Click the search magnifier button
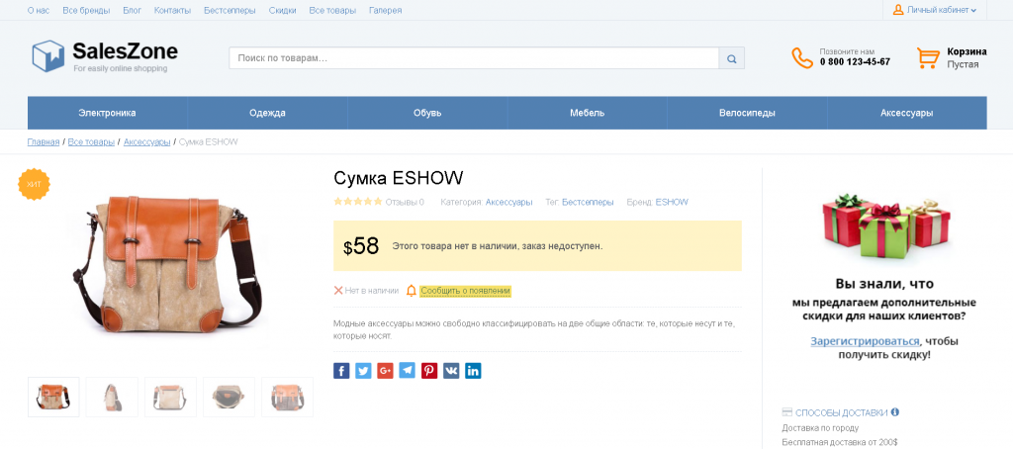 pyautogui.click(x=731, y=58)
